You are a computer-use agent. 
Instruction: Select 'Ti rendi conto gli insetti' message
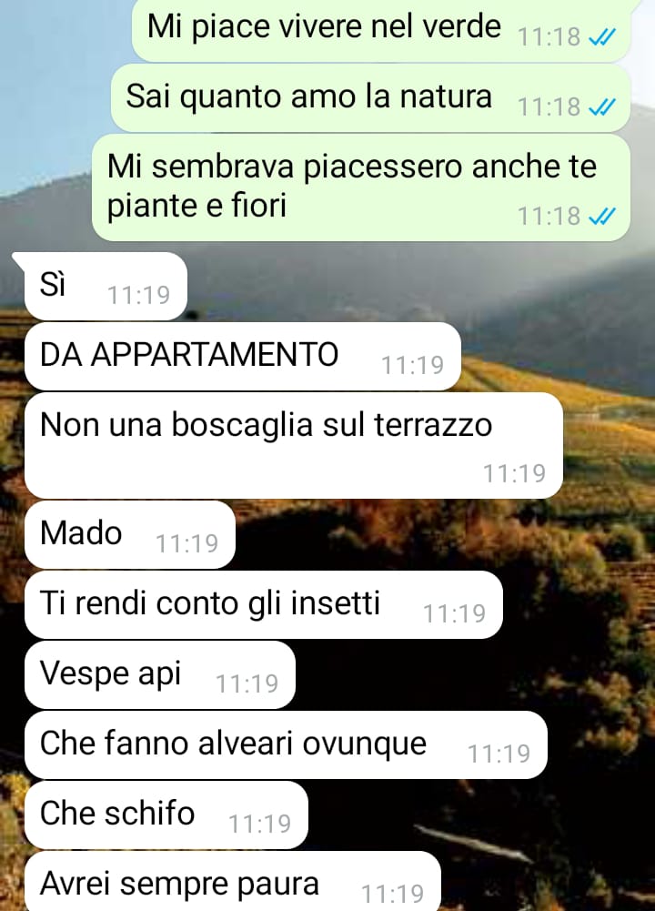pyautogui.click(x=264, y=605)
